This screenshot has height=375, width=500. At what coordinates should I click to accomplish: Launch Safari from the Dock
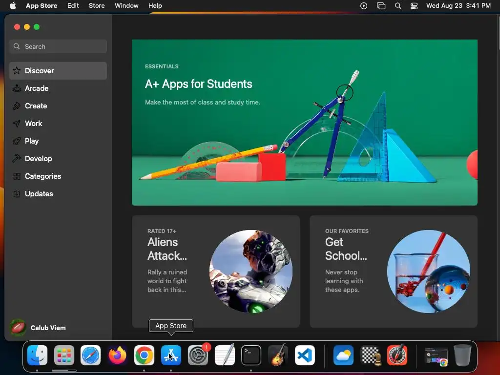pos(90,355)
